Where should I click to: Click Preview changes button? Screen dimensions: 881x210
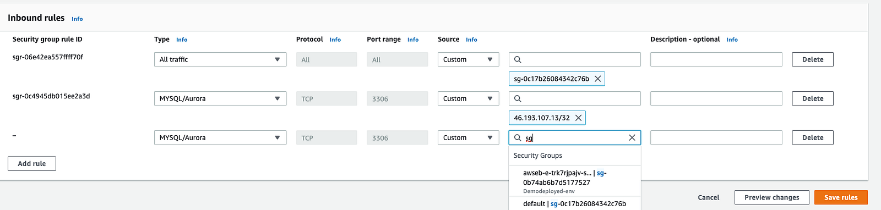771,197
